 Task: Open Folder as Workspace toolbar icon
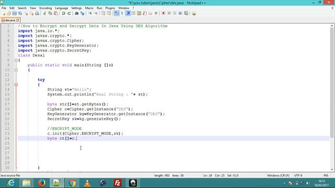tap(150, 14)
